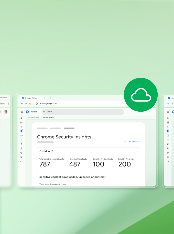Click the Admin title text
174x234 pixels.
pos(34,112)
